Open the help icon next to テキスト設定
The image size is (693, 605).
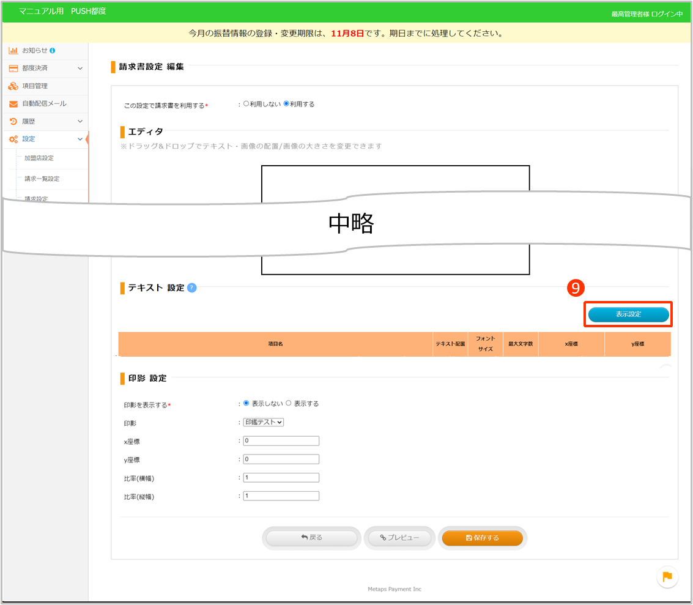point(192,288)
